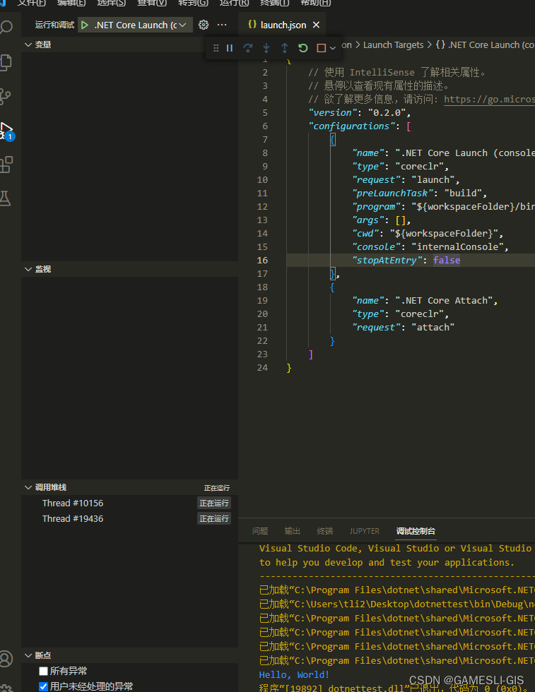Switch to the 问题 panel tab

[x=260, y=531]
